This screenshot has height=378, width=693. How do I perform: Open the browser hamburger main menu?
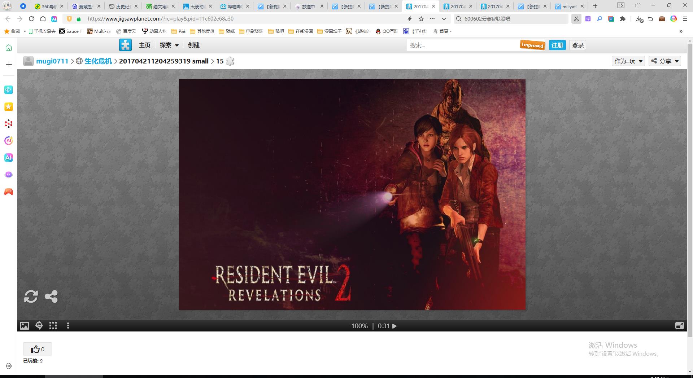(685, 19)
